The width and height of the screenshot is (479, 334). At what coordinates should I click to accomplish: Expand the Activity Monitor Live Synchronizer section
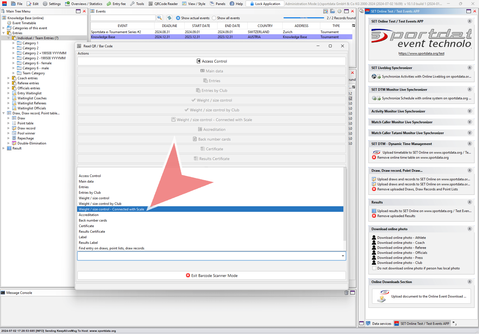(x=470, y=111)
